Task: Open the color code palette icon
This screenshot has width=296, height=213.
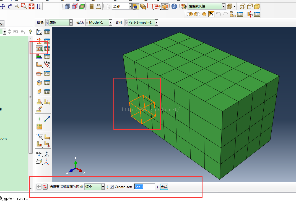Action: (x=183, y=6)
